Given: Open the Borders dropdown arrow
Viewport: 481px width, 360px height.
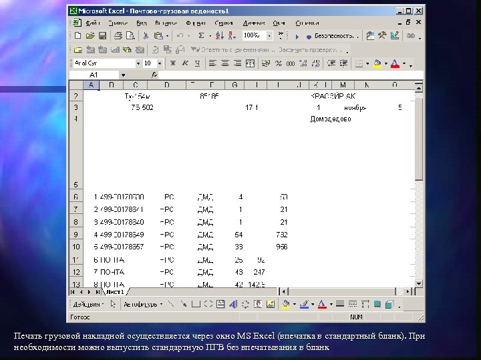Looking at the screenshot, I should (367, 63).
